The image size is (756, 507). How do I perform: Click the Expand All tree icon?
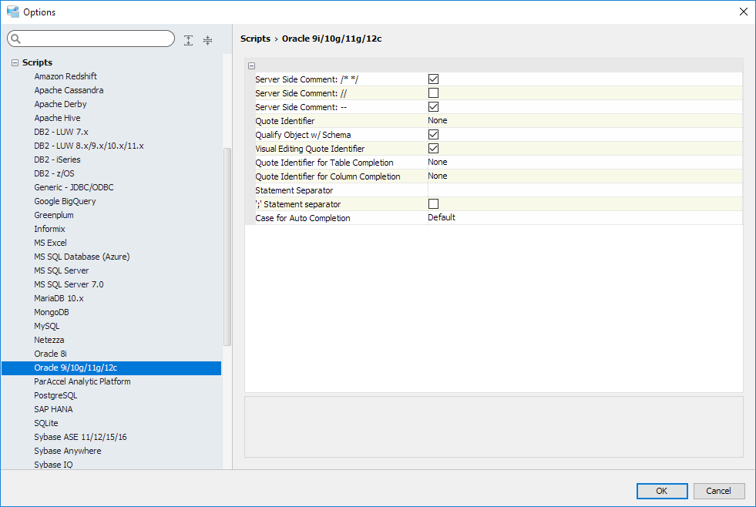click(189, 40)
